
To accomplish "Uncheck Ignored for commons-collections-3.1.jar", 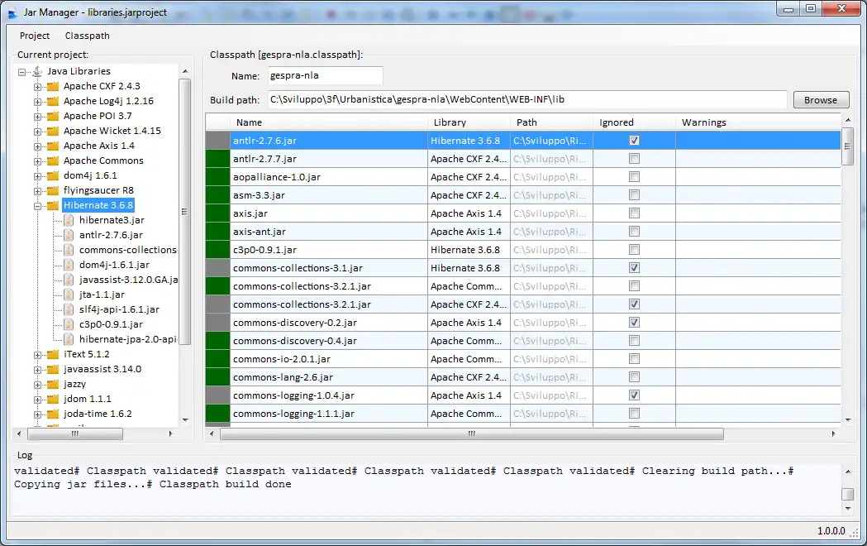I will coord(634,268).
